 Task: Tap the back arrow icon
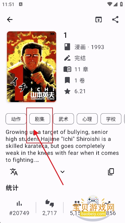(10, 19)
